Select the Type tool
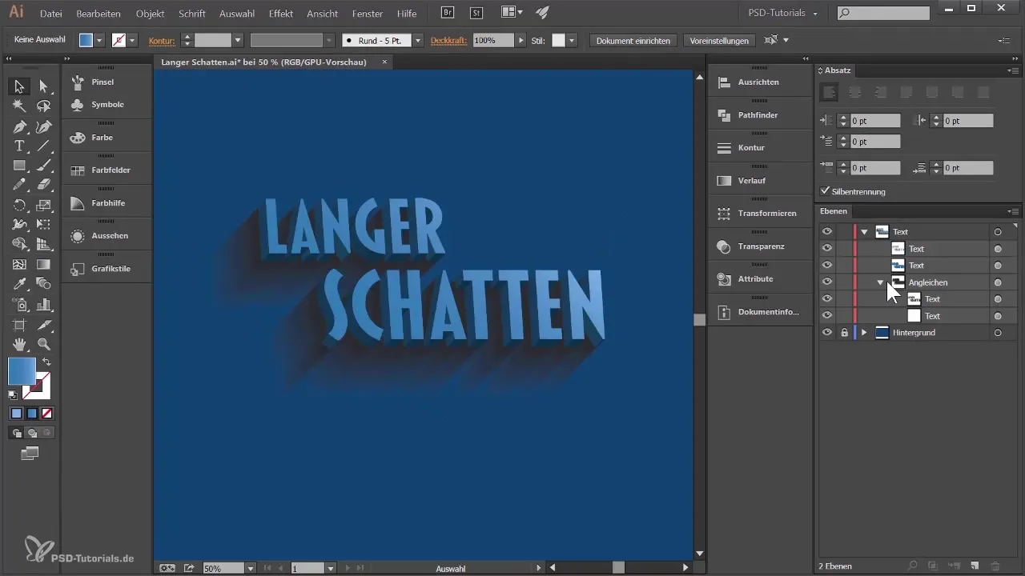This screenshot has height=576, width=1025. click(x=19, y=146)
